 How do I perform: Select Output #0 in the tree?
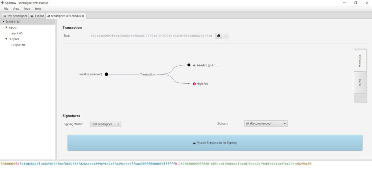(x=18, y=45)
